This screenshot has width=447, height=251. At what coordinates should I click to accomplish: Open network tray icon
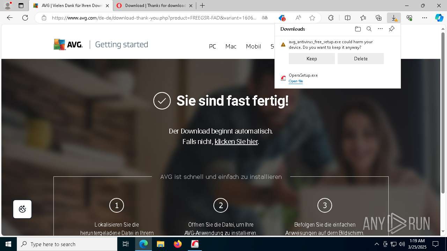tap(394, 244)
